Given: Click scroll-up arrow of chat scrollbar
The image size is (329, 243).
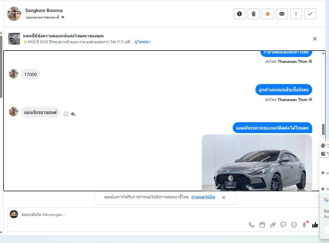Looking at the screenshot, I should click(323, 53).
